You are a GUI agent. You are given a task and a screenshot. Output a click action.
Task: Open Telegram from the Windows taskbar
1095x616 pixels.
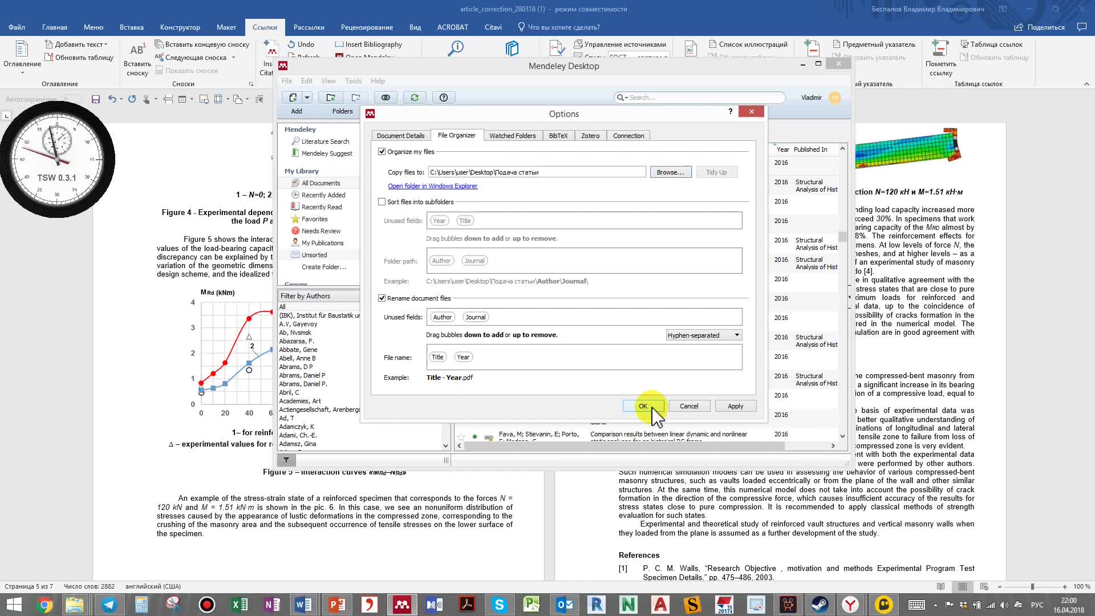109,605
